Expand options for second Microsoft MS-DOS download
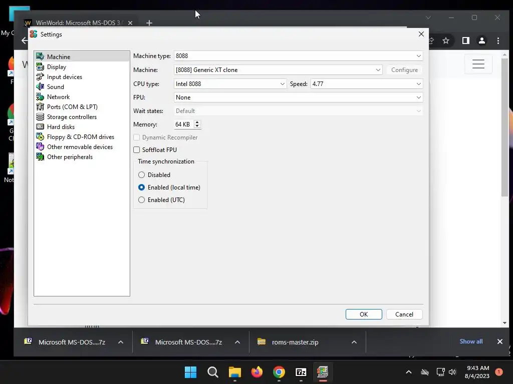513x384 pixels. click(x=237, y=342)
